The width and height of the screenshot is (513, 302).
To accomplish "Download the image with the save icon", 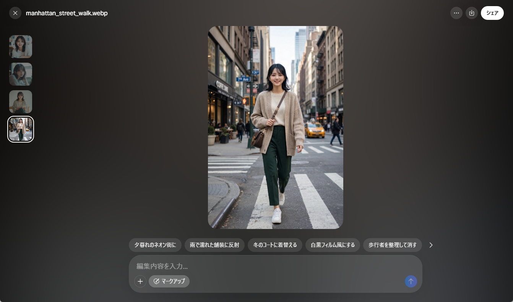I will click(472, 13).
